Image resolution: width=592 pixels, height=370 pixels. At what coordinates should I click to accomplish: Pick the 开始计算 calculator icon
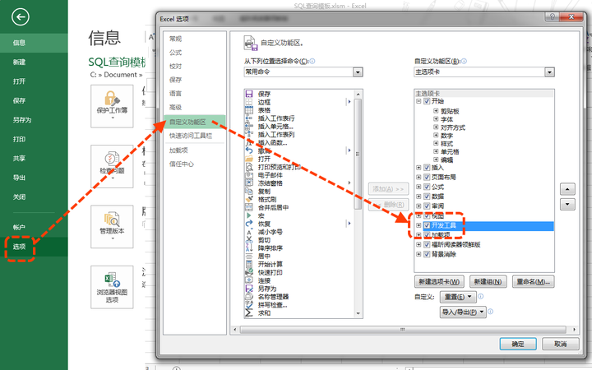coord(249,264)
